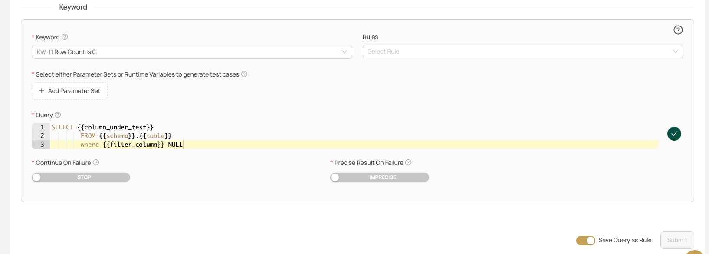The width and height of the screenshot is (709, 254).
Task: Click the green checkmark query validation icon
Action: (x=674, y=134)
